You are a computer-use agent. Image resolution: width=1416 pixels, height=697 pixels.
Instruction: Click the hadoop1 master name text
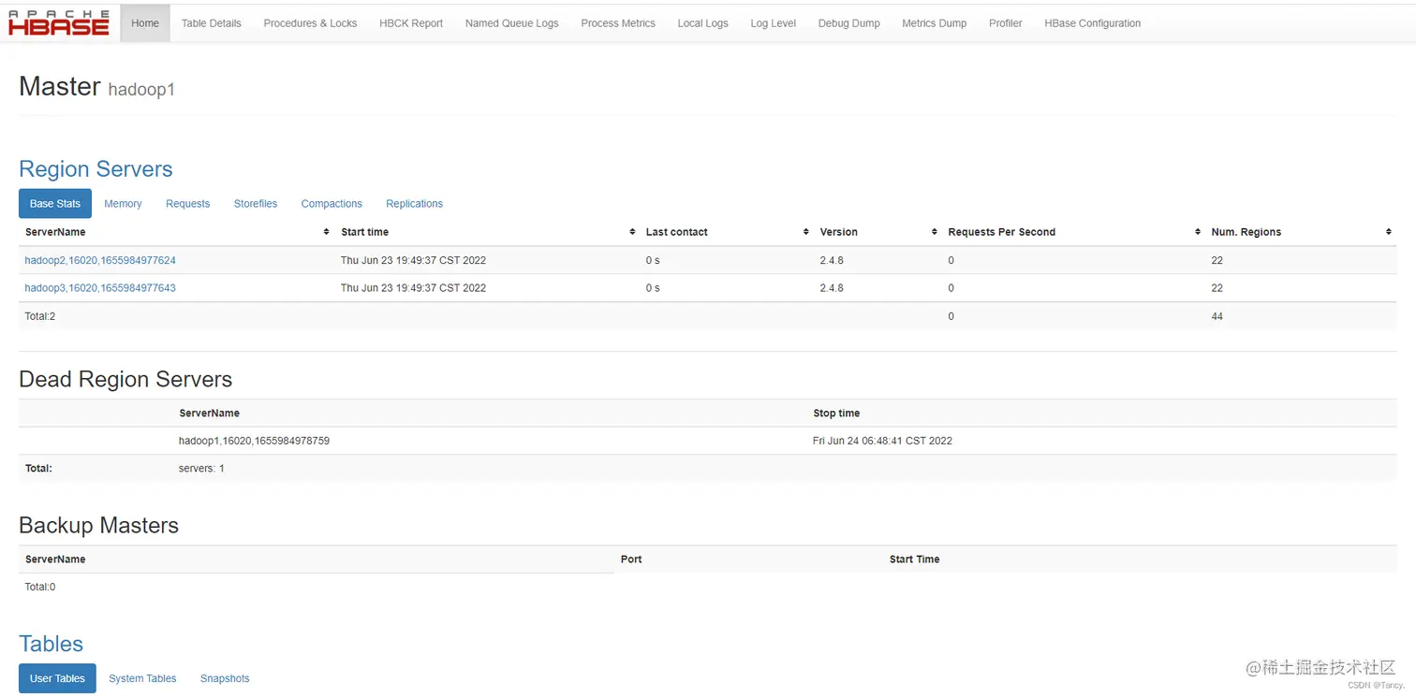tap(141, 90)
